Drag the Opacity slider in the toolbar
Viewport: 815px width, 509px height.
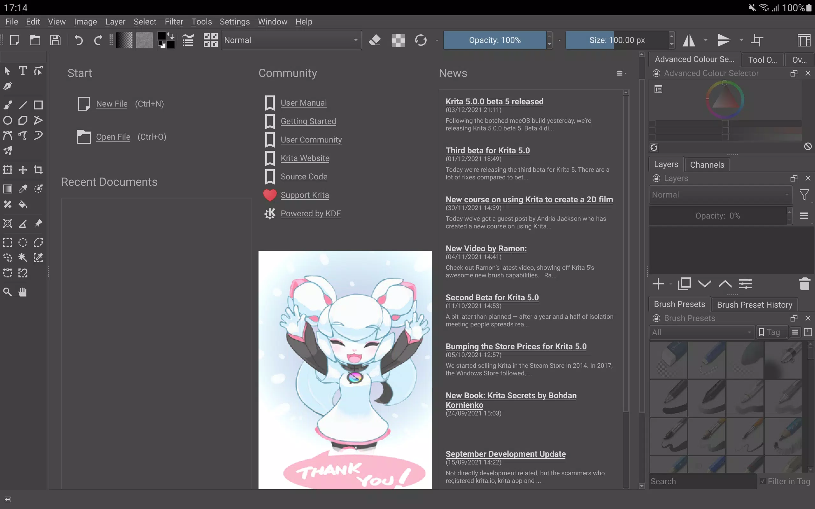tap(495, 40)
